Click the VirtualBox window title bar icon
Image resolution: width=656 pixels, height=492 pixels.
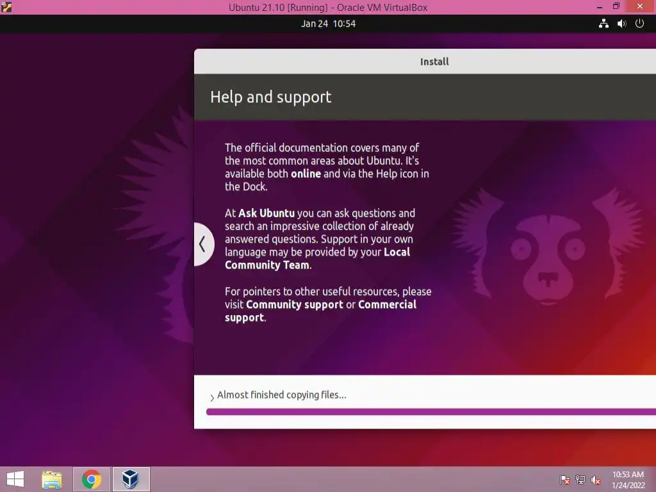pos(6,7)
